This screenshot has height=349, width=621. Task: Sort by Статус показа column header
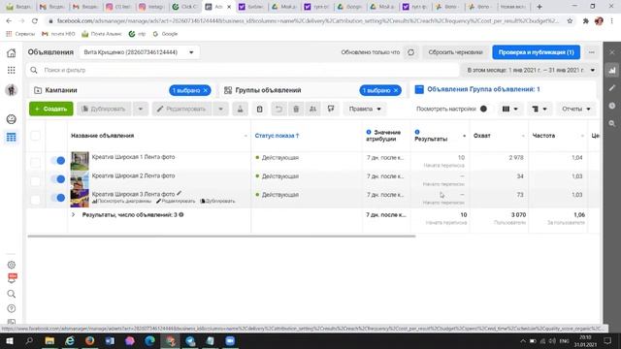277,136
